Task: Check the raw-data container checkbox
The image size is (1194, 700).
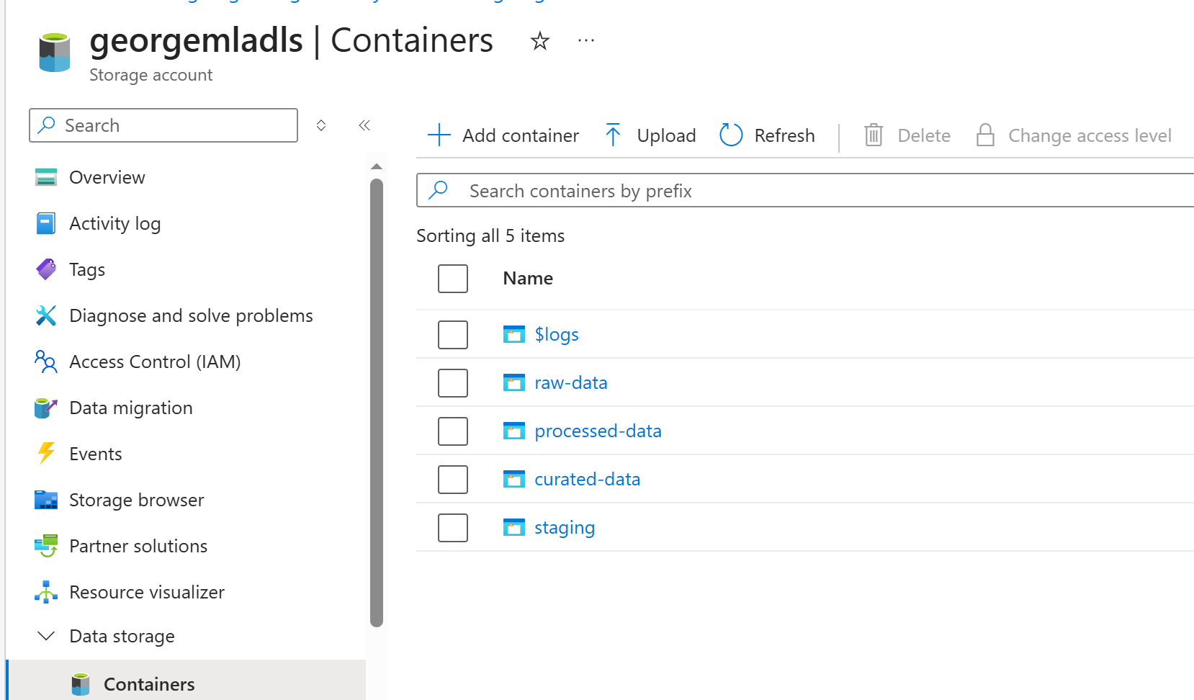Action: pyautogui.click(x=453, y=383)
